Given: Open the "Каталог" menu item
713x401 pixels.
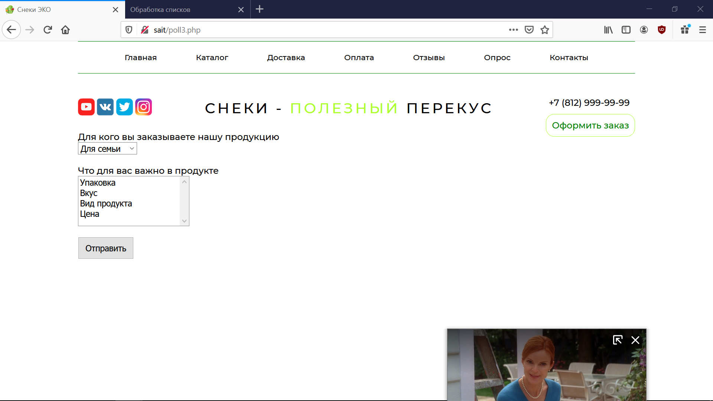Looking at the screenshot, I should coord(212,58).
